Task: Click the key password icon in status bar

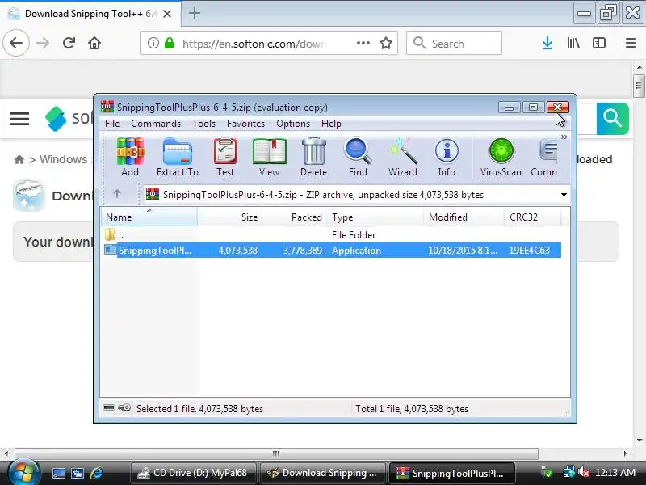Action: (124, 408)
